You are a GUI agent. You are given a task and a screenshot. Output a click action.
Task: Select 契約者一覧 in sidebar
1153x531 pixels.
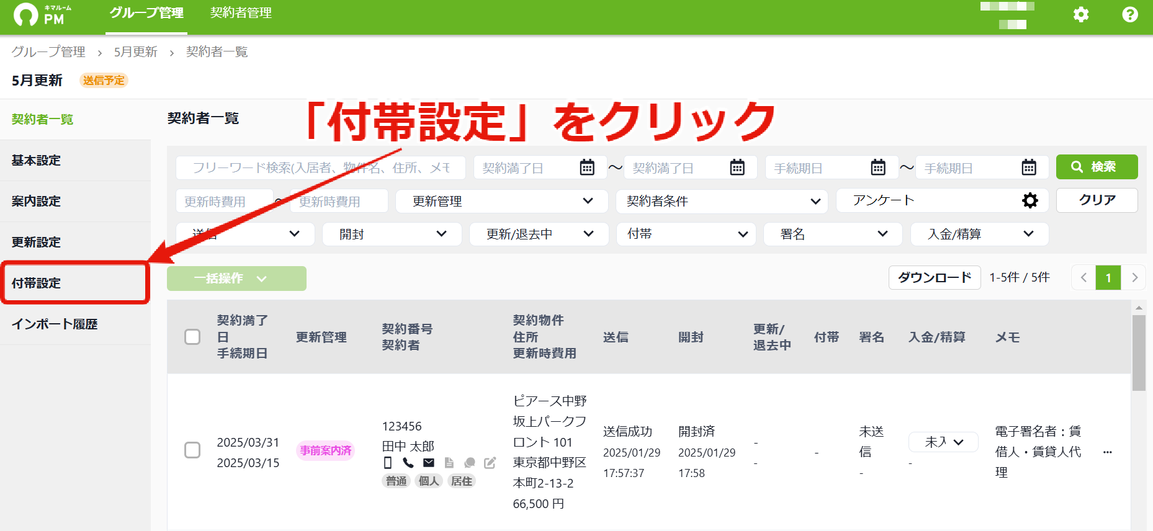coord(75,119)
